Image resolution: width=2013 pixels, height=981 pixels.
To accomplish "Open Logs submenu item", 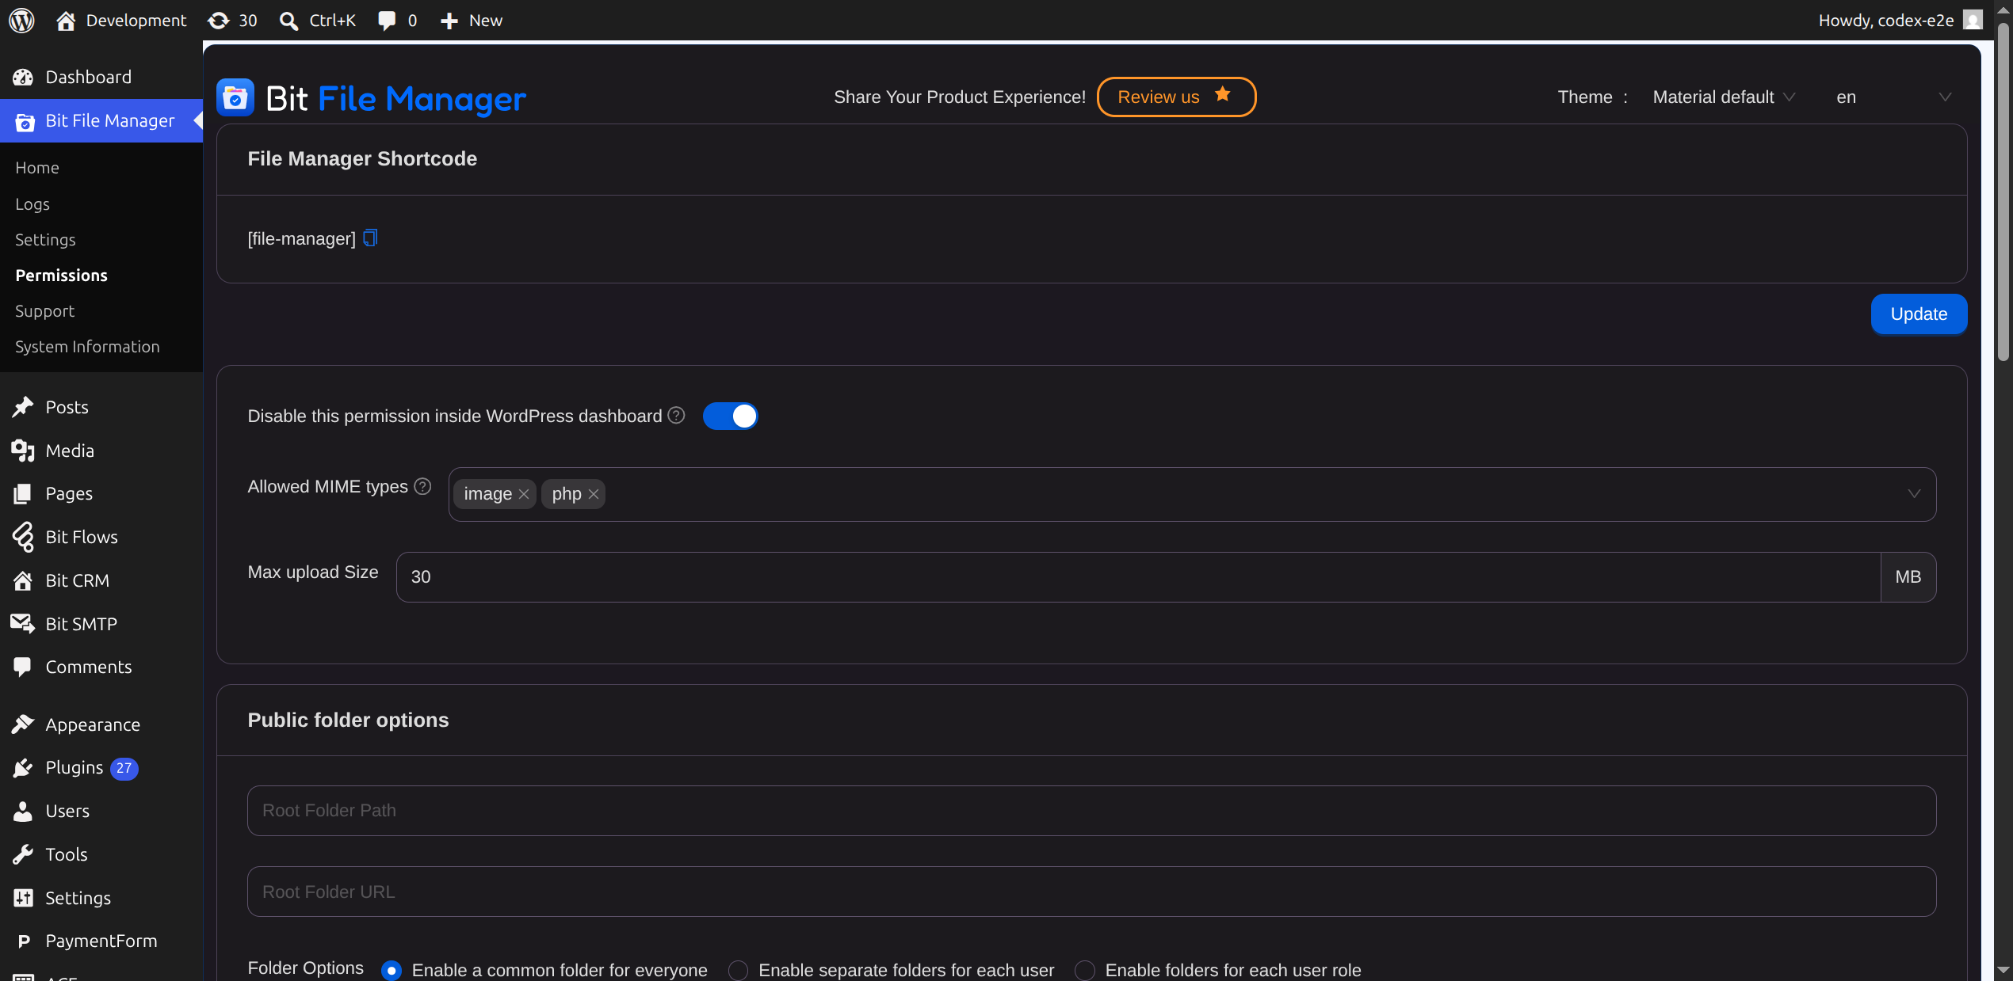I will pos(32,204).
